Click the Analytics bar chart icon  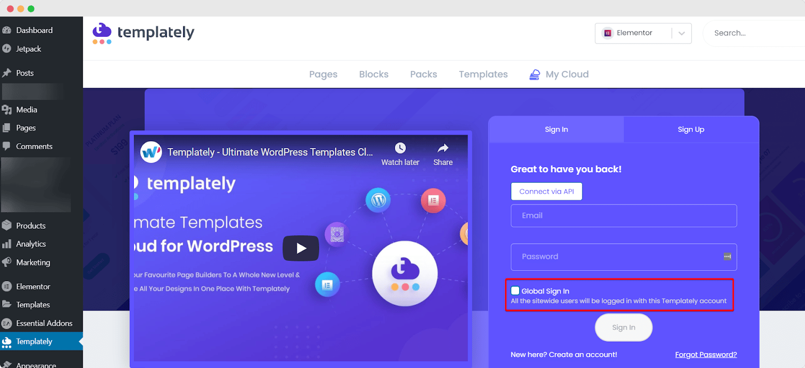pyautogui.click(x=7, y=244)
